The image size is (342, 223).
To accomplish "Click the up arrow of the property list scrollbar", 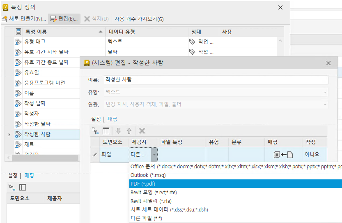I will (x=280, y=41).
